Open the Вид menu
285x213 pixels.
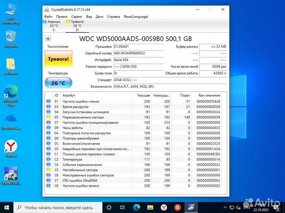click(89, 17)
